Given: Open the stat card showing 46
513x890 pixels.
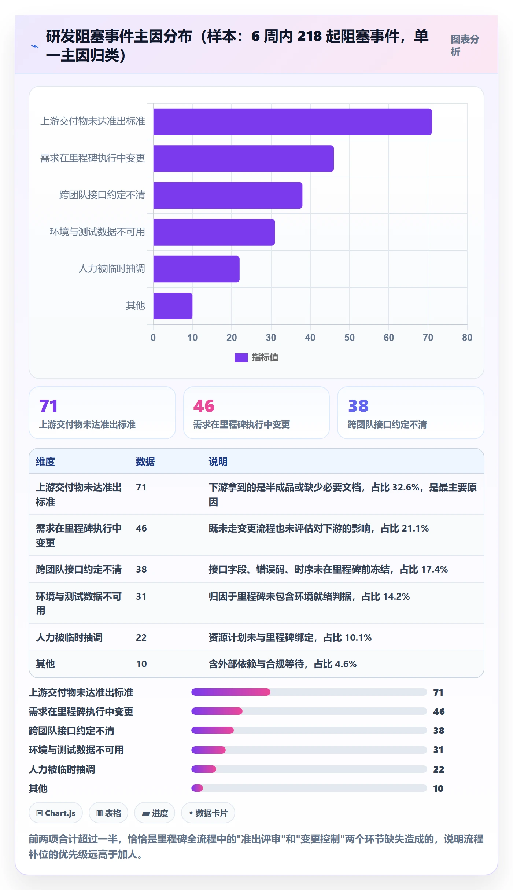Looking at the screenshot, I should (x=256, y=413).
